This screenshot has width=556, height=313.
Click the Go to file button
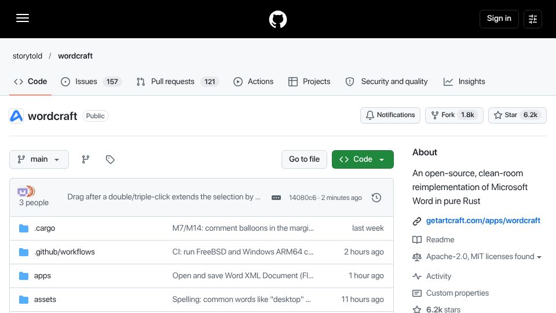[304, 159]
